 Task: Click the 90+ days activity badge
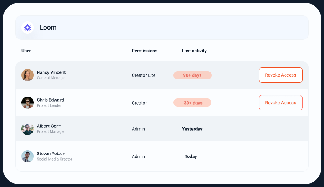coord(192,75)
